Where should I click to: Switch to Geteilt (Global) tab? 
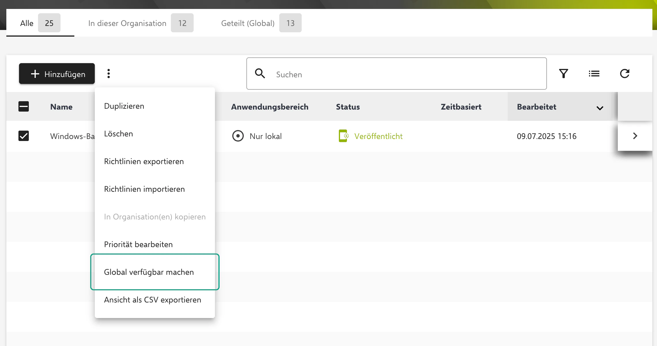pos(261,23)
